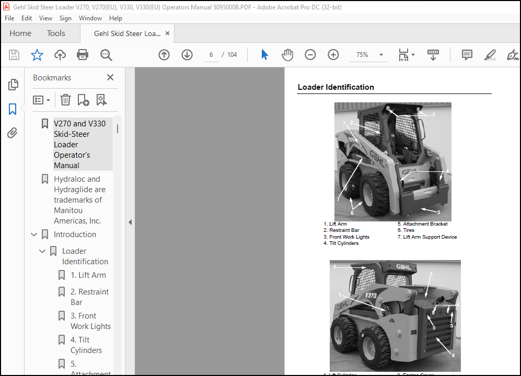521x376 pixels.
Task: Collapse the navigation pane arrow
Action: [130, 222]
